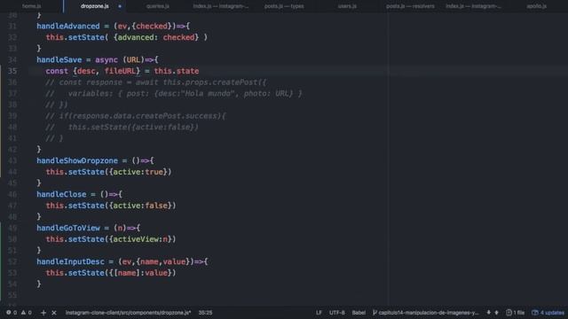Click setState({activeView:n}) on line 50
The image size is (568, 319).
click(122, 239)
